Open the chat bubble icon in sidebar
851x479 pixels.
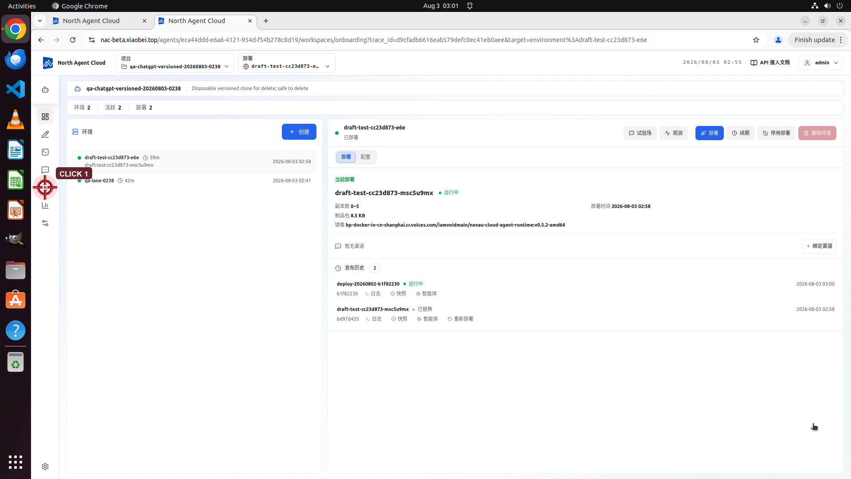tap(45, 170)
